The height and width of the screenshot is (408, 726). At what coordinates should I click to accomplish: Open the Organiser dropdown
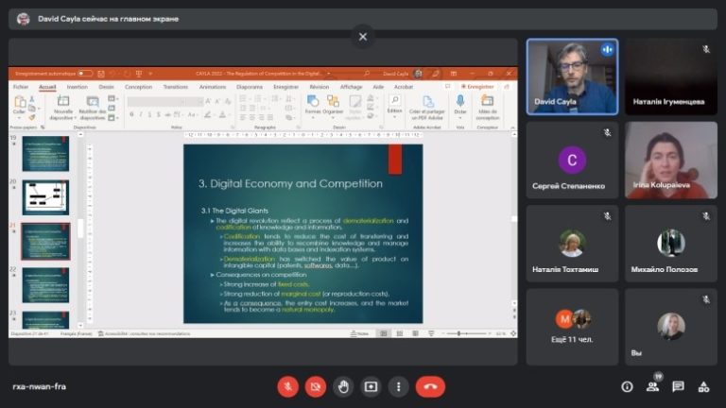tap(333, 106)
